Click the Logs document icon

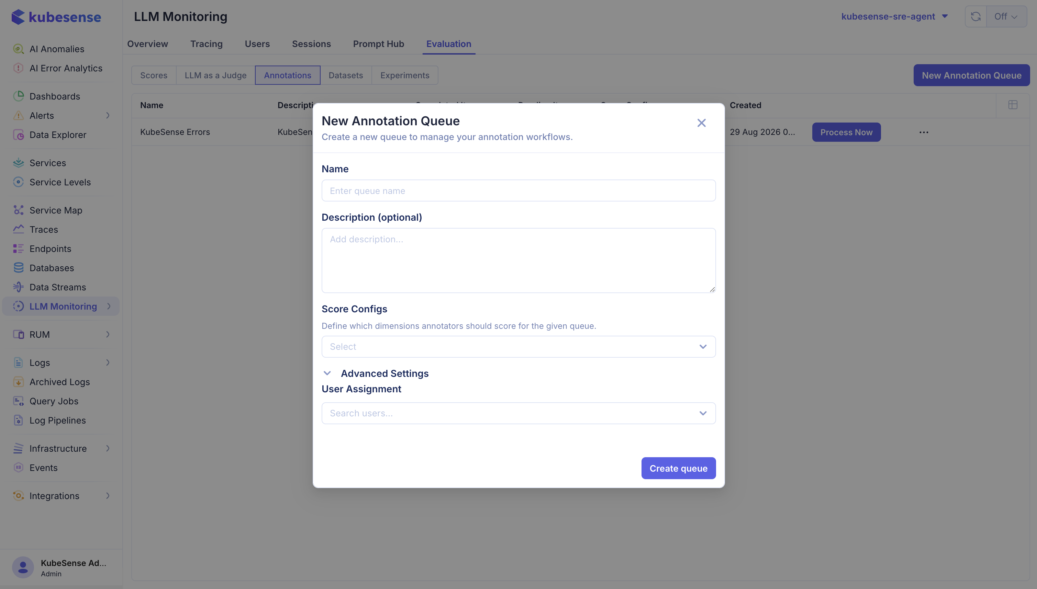(x=18, y=362)
